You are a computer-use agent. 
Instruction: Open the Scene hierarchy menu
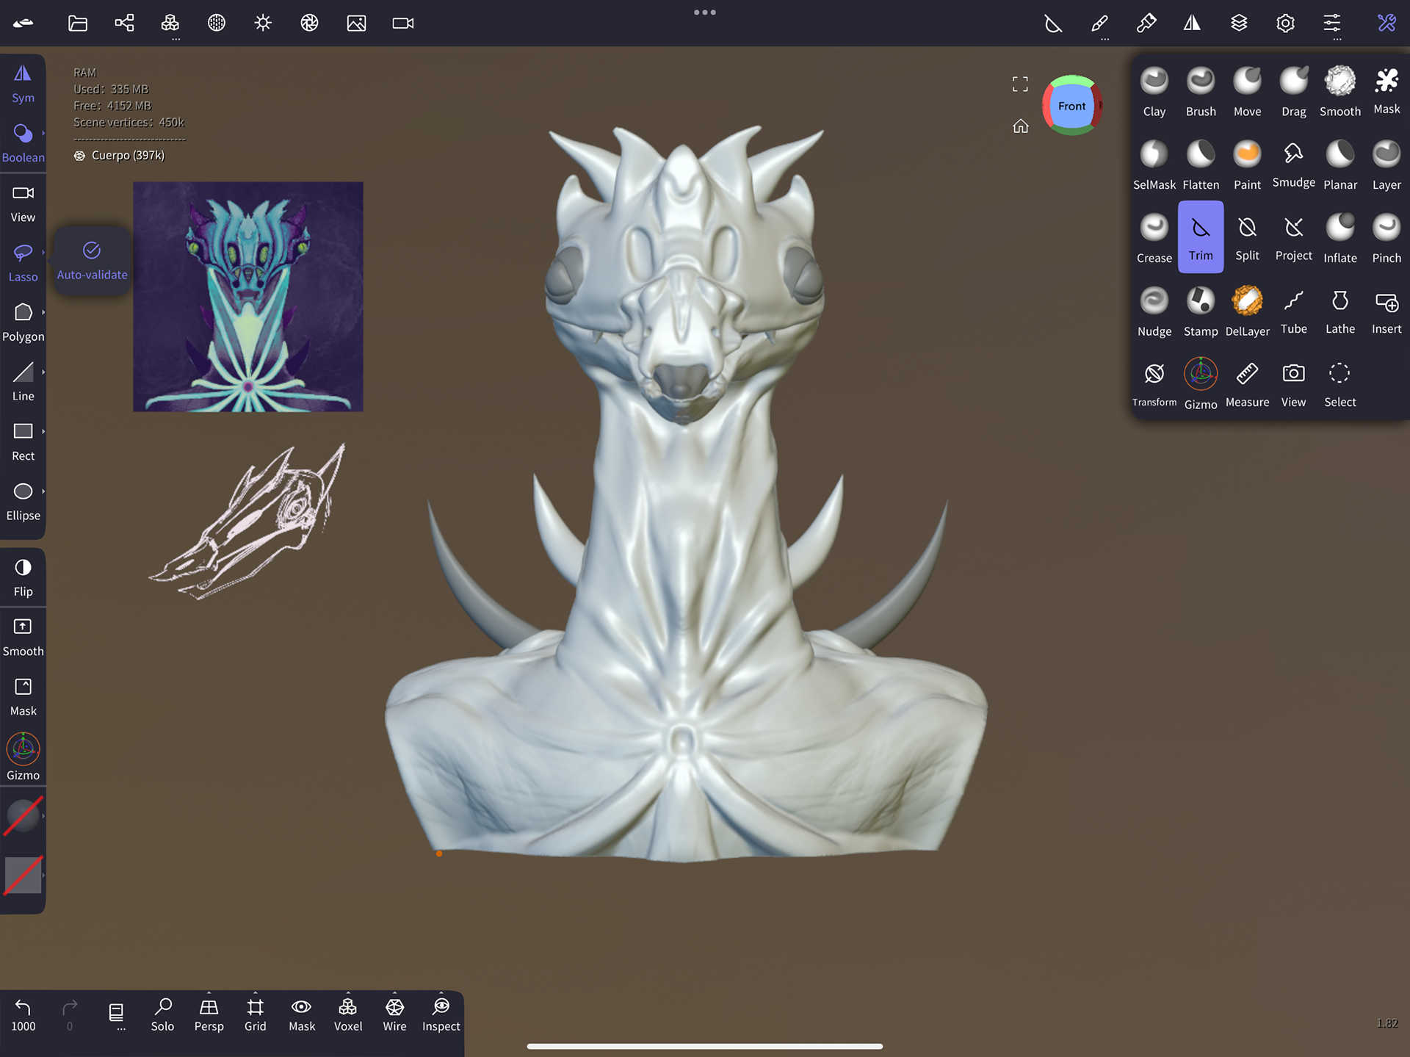124,23
